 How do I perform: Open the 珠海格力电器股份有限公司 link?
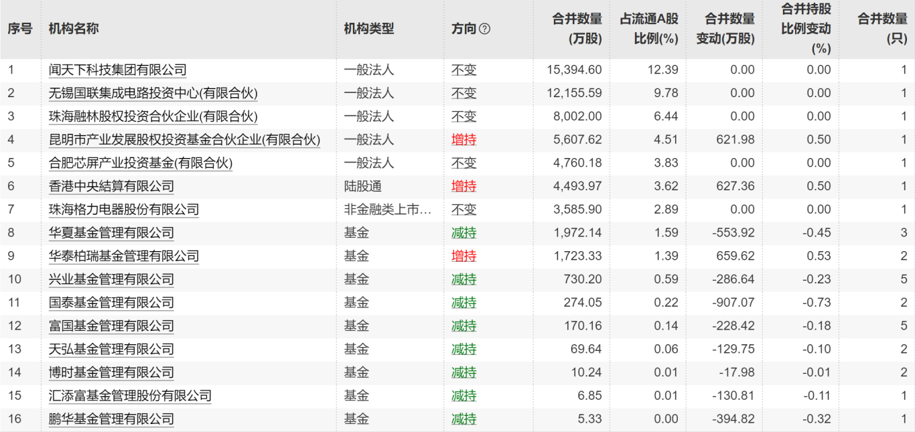click(x=124, y=210)
